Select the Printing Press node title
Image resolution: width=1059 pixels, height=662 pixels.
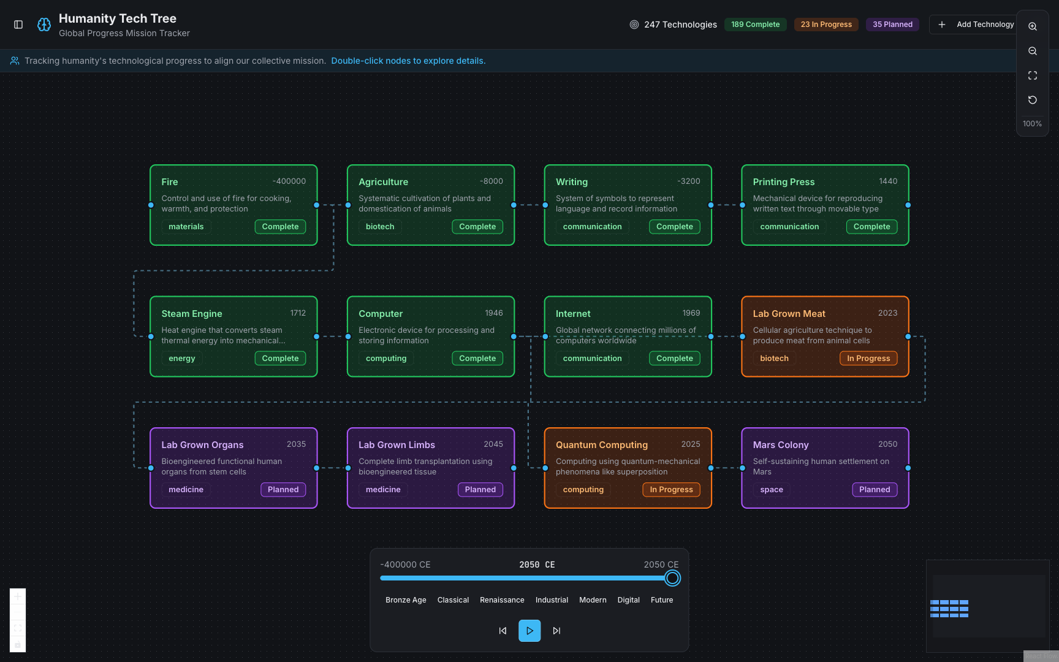pos(784,182)
